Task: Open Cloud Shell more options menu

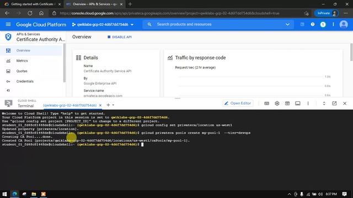Action: pos(308,103)
